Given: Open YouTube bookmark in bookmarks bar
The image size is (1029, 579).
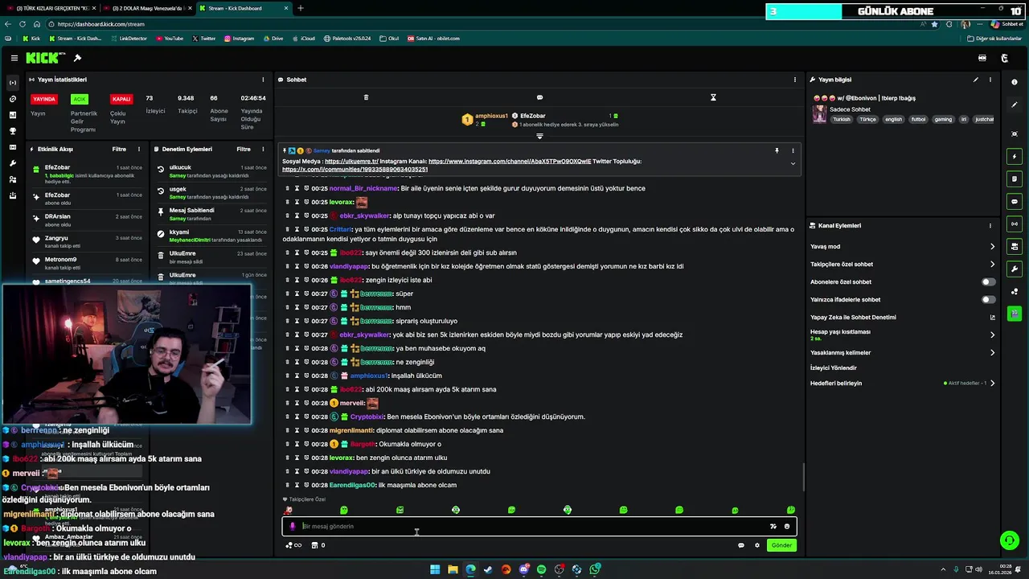Looking at the screenshot, I should [x=170, y=38].
